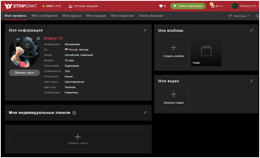Remove profile photo with the X icon
The height and width of the screenshot is (158, 260).
pyautogui.click(x=38, y=38)
